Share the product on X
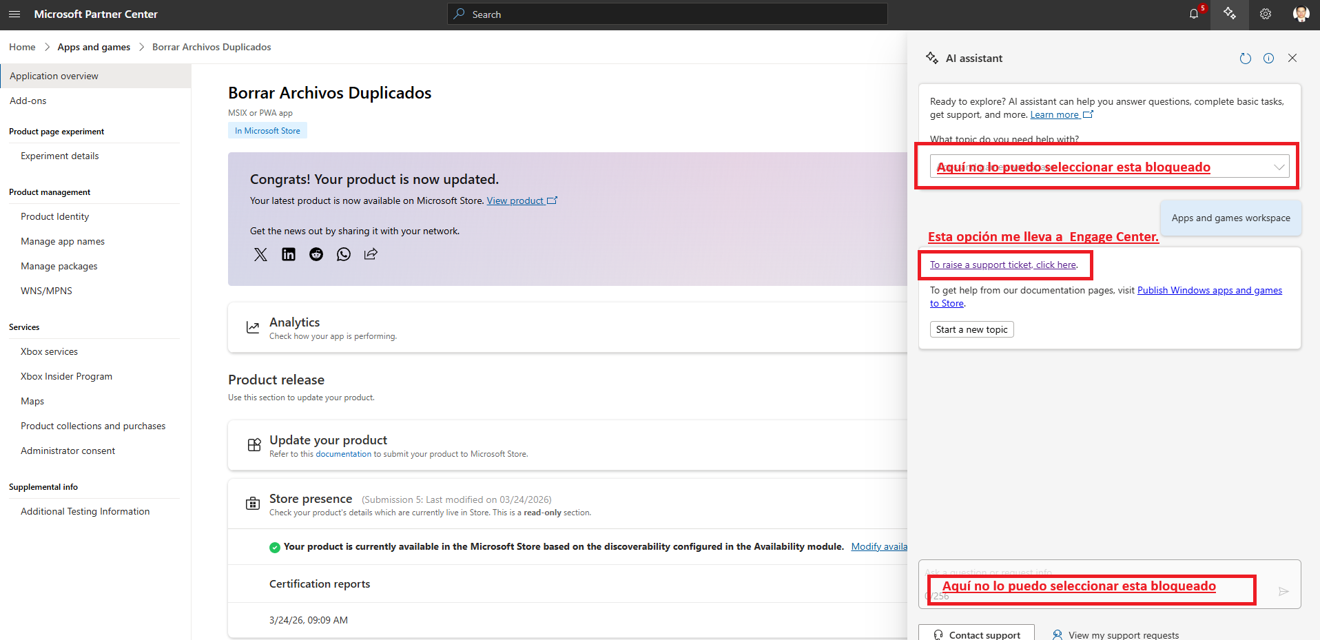 260,254
